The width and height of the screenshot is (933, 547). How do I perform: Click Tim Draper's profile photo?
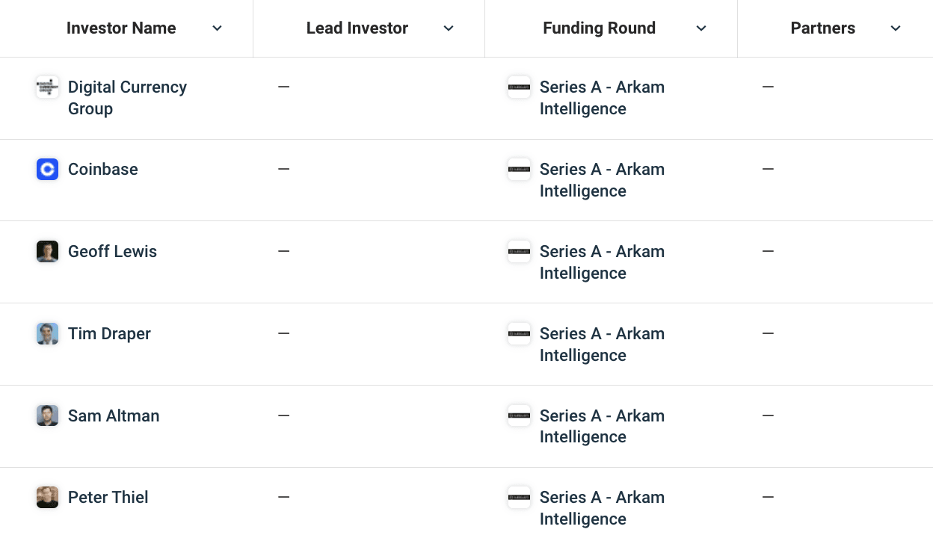[47, 334]
